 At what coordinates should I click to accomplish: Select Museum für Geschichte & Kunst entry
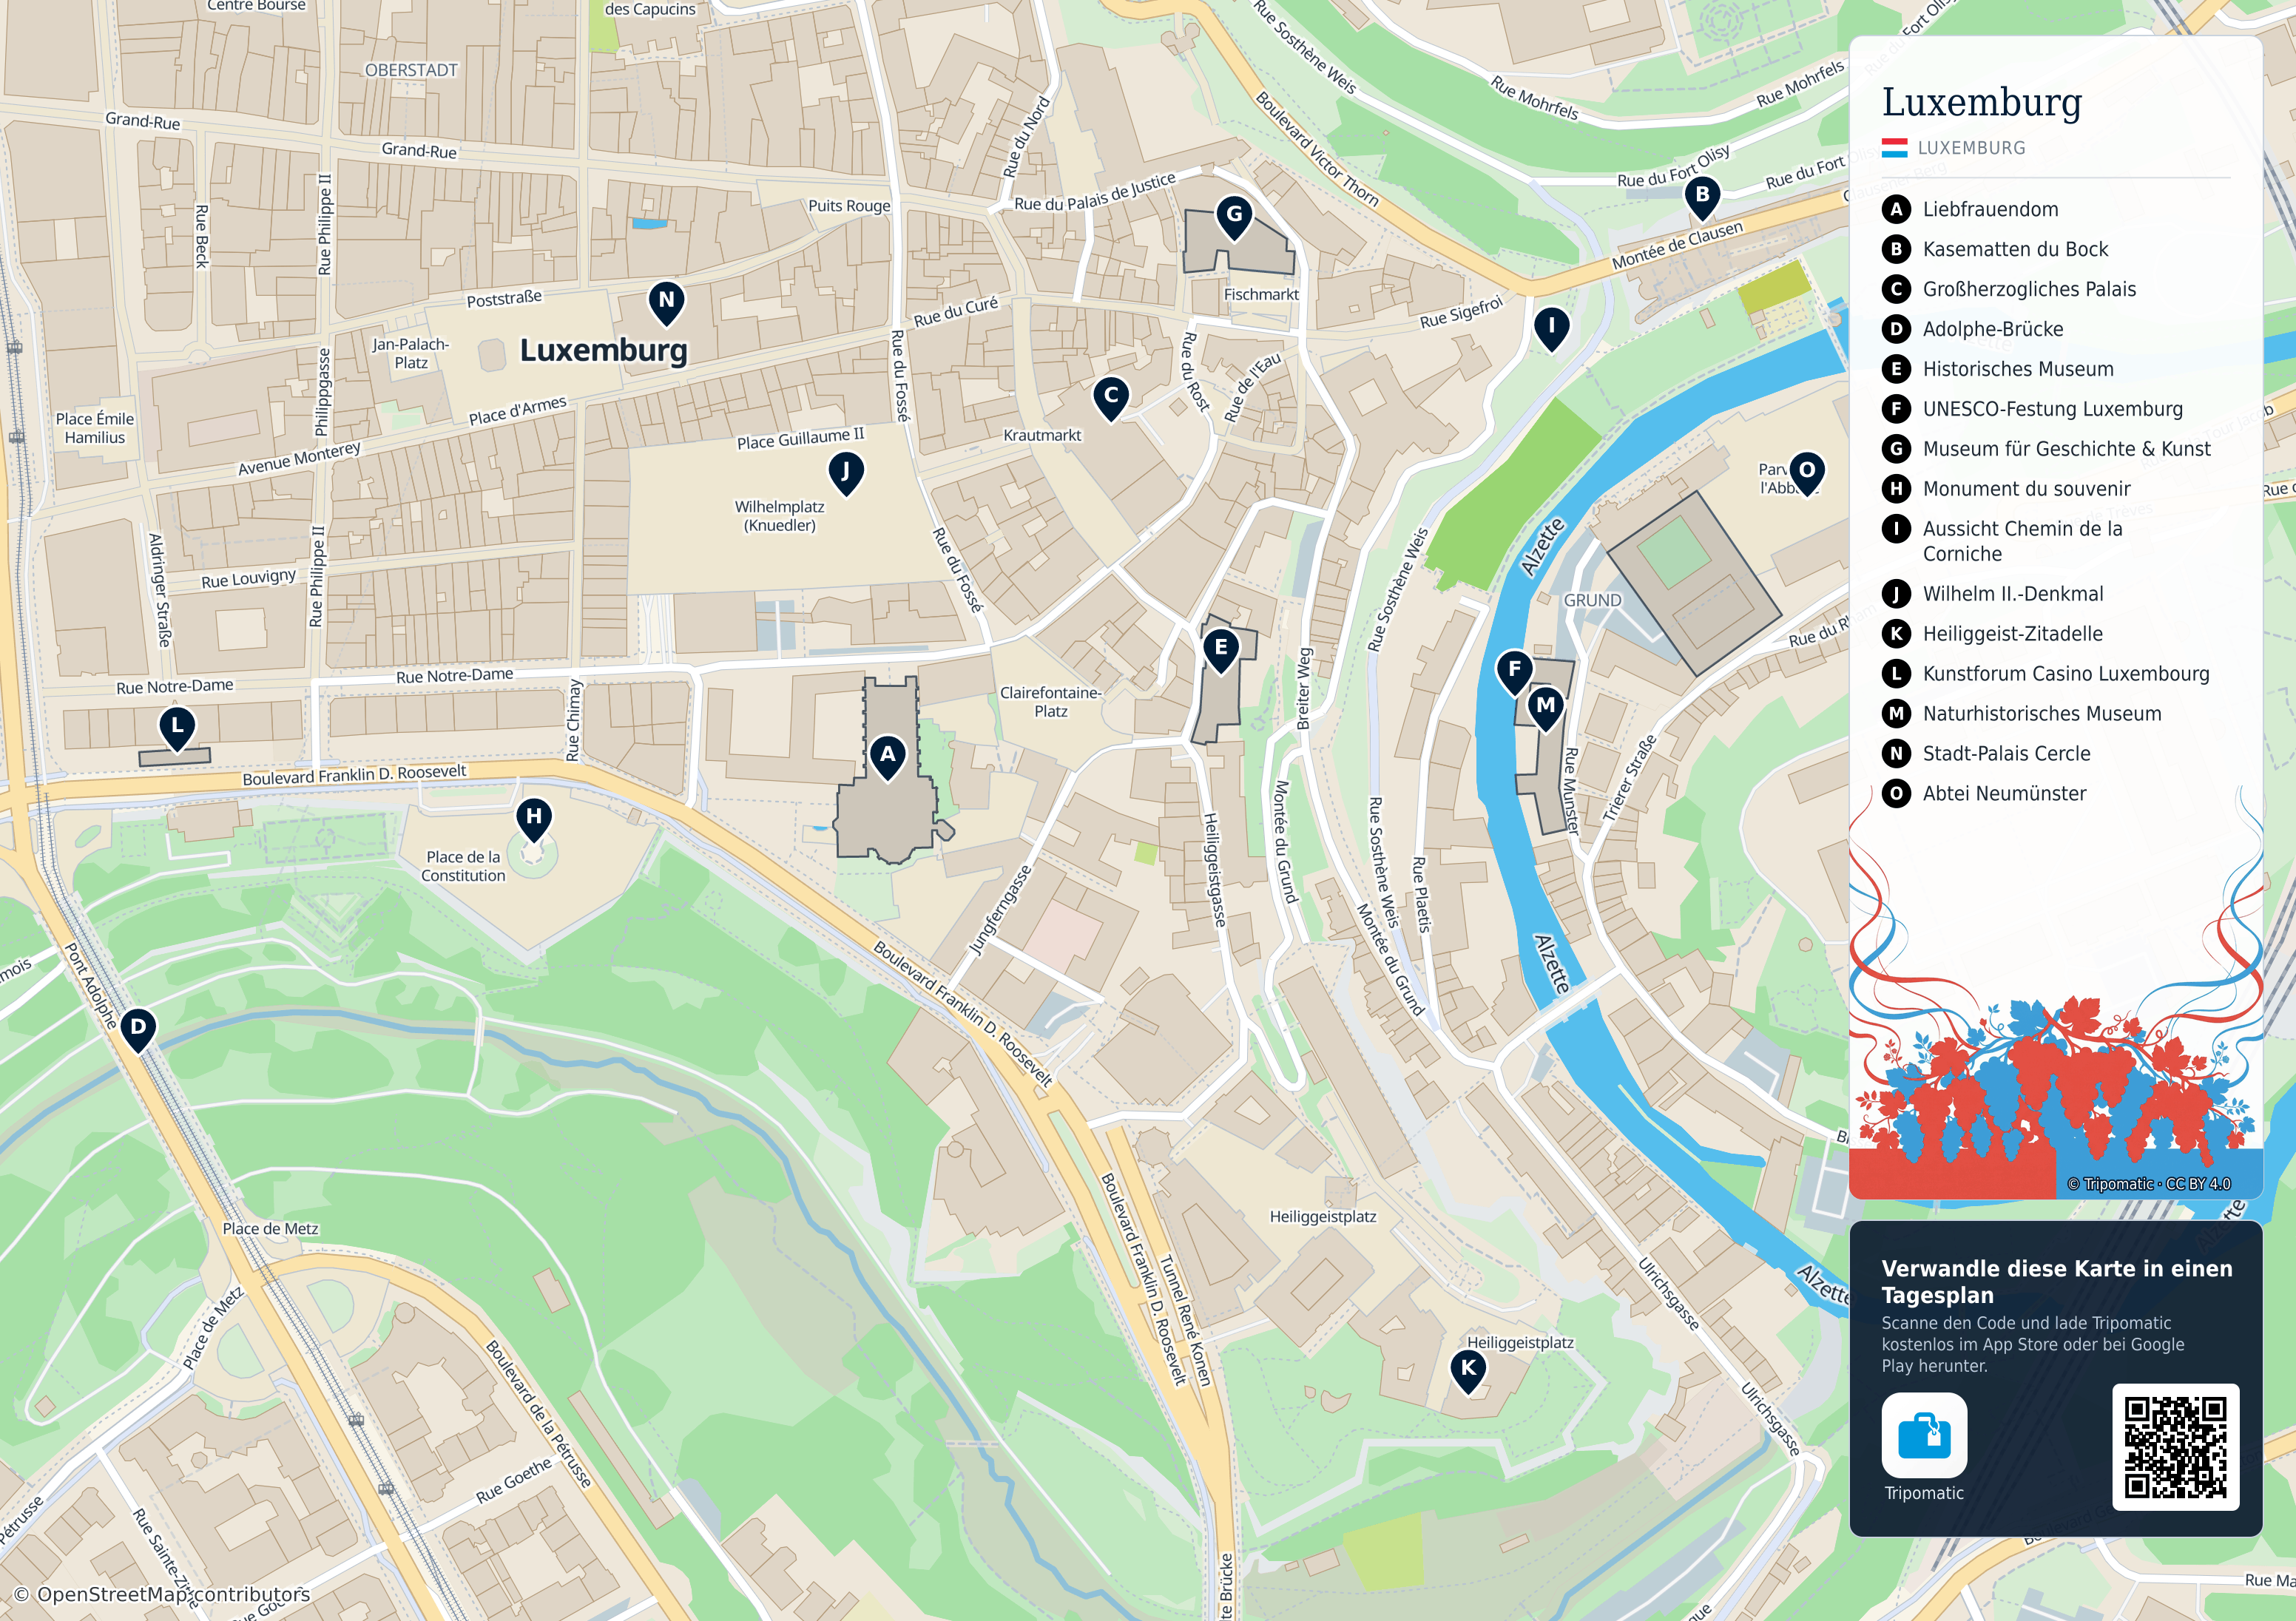point(2066,449)
